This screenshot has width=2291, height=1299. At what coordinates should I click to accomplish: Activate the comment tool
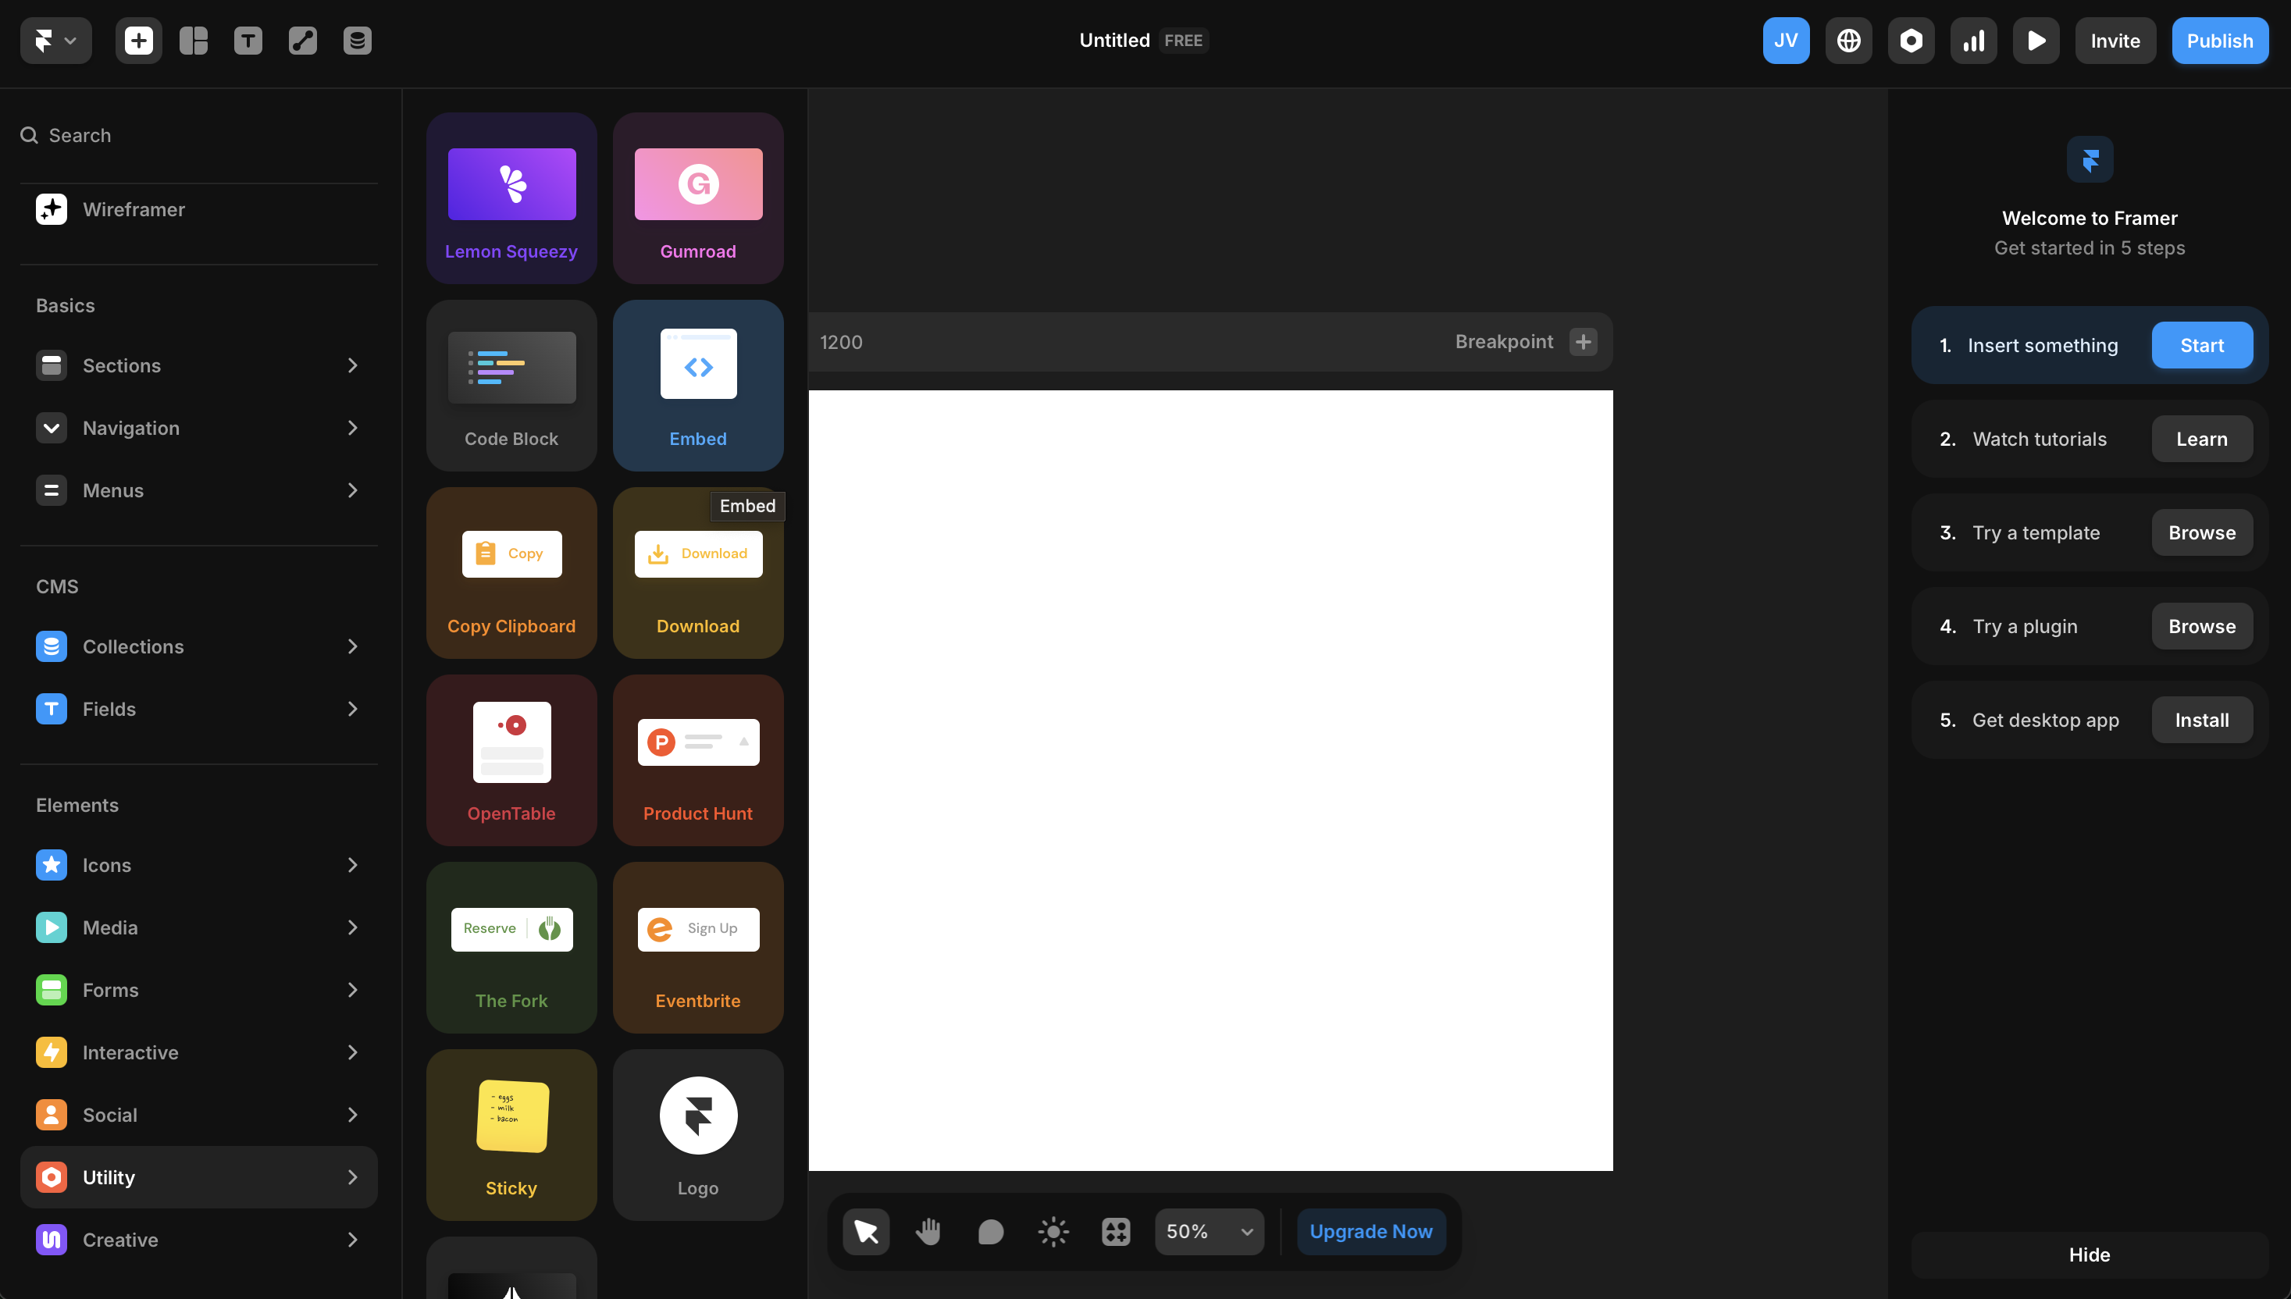coord(990,1231)
